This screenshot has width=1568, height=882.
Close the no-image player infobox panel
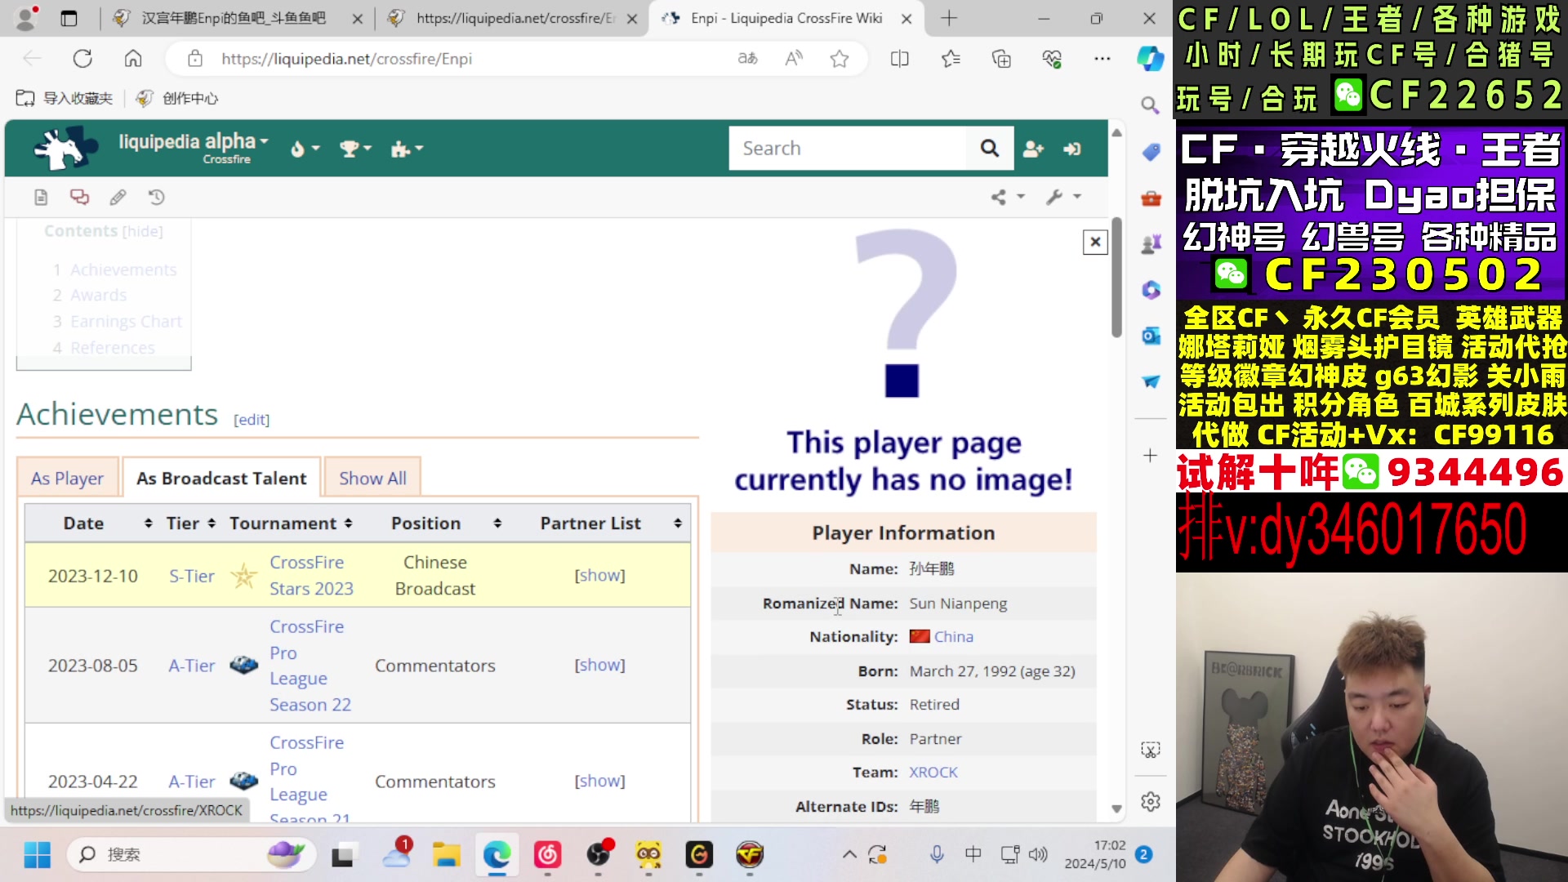1095,242
